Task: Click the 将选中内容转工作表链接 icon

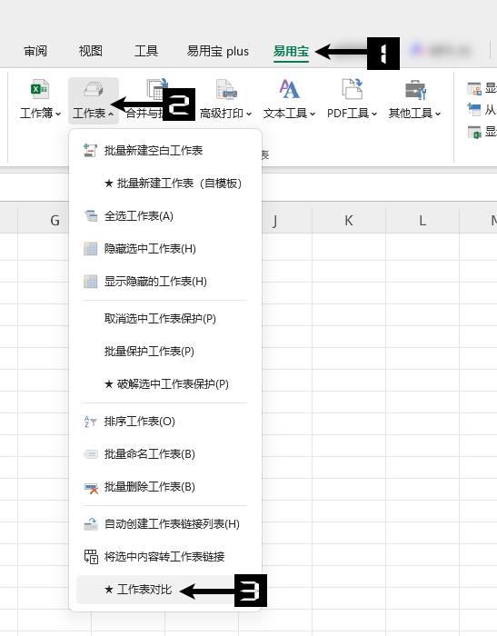Action: 91,557
